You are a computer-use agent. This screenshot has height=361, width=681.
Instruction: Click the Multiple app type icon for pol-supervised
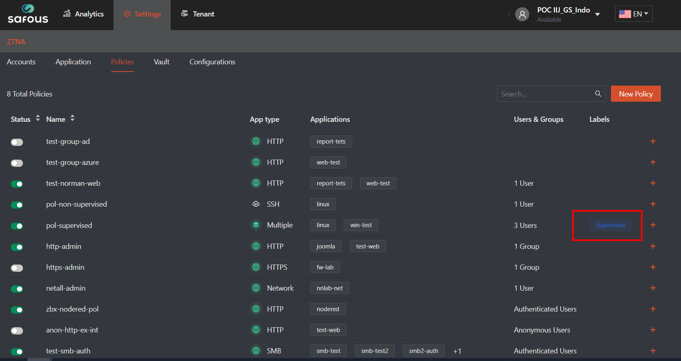(x=256, y=225)
